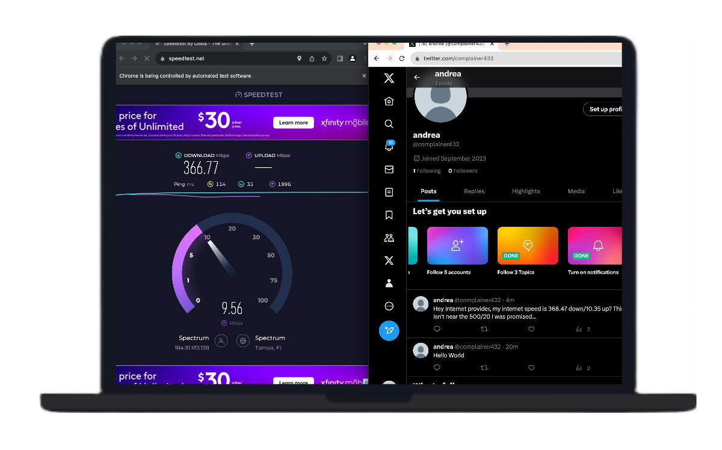The image size is (722, 450).
Task: Open the Turn on notifications card
Action: pyautogui.click(x=594, y=251)
